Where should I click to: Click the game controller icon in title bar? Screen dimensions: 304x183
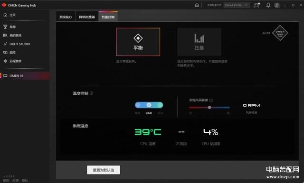pos(257,5)
